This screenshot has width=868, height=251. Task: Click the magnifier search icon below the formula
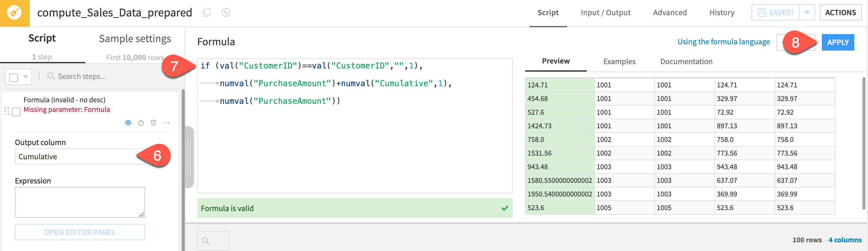tap(206, 241)
